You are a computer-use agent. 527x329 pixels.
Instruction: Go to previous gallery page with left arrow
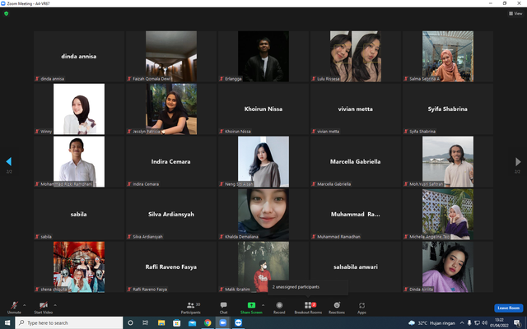(9, 162)
